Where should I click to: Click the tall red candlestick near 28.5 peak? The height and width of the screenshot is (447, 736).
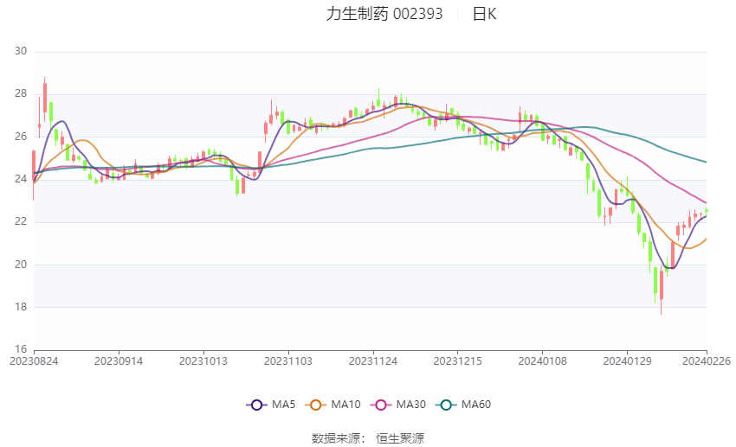45,98
